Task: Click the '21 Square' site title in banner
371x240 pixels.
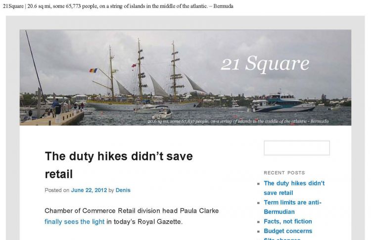Action: pos(265,64)
